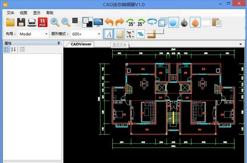This screenshot has width=247, height=163.
Task: Convert the drawing to PDF
Action: tap(43, 22)
